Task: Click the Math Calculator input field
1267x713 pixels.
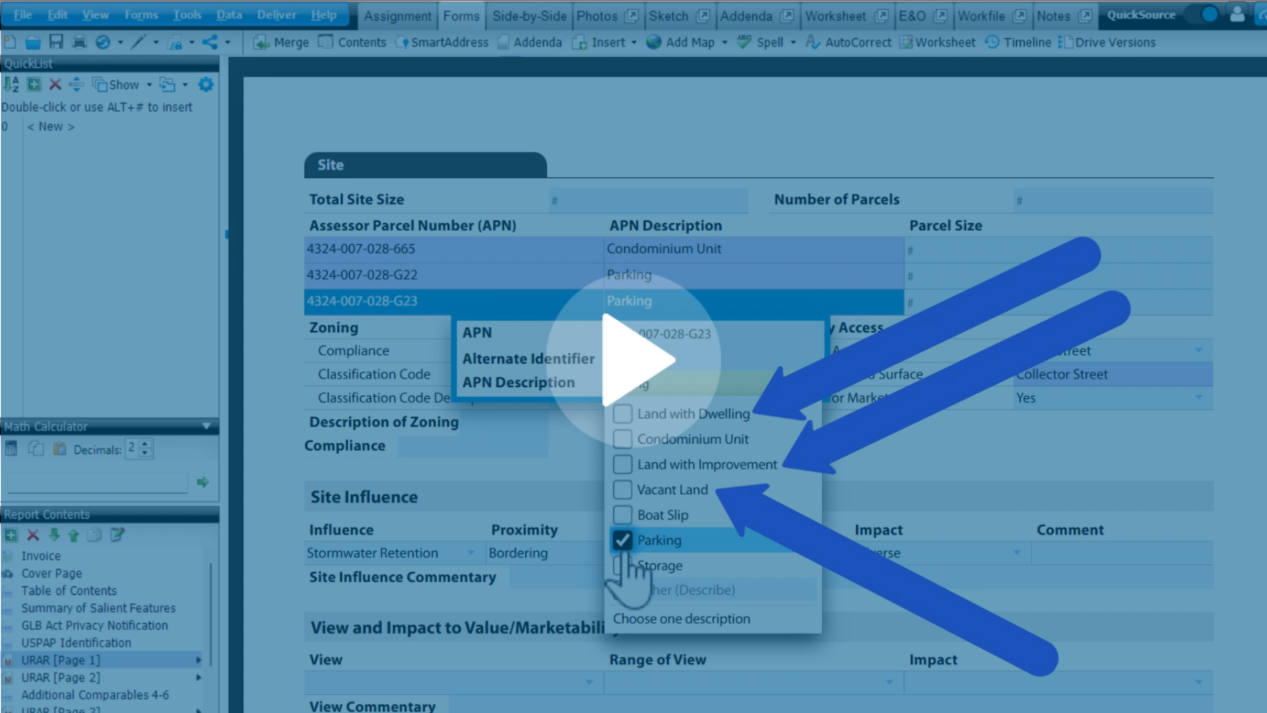Action: click(x=98, y=483)
